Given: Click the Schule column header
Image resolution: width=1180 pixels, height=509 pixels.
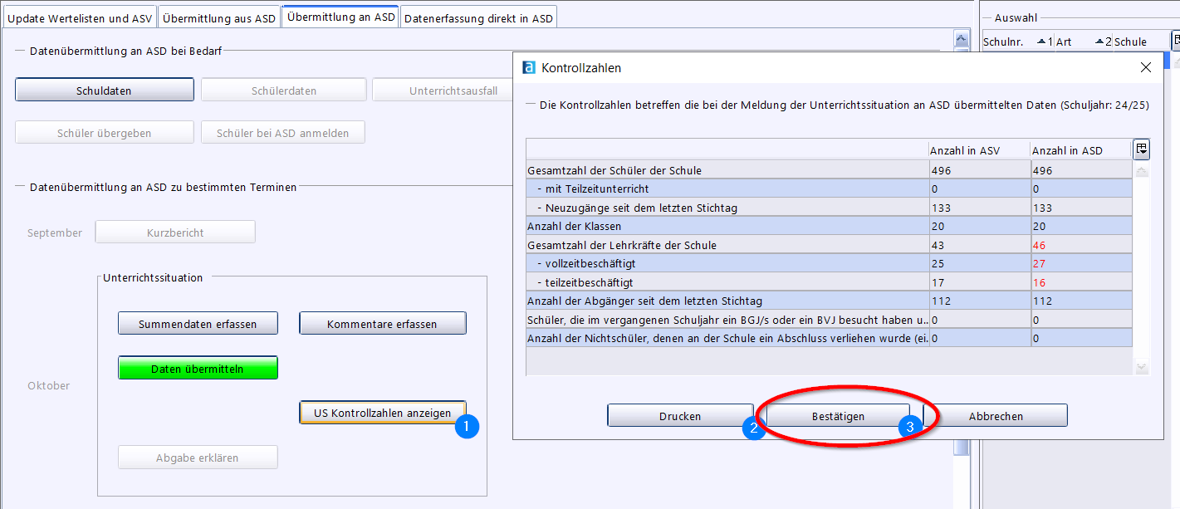Looking at the screenshot, I should pos(1141,42).
